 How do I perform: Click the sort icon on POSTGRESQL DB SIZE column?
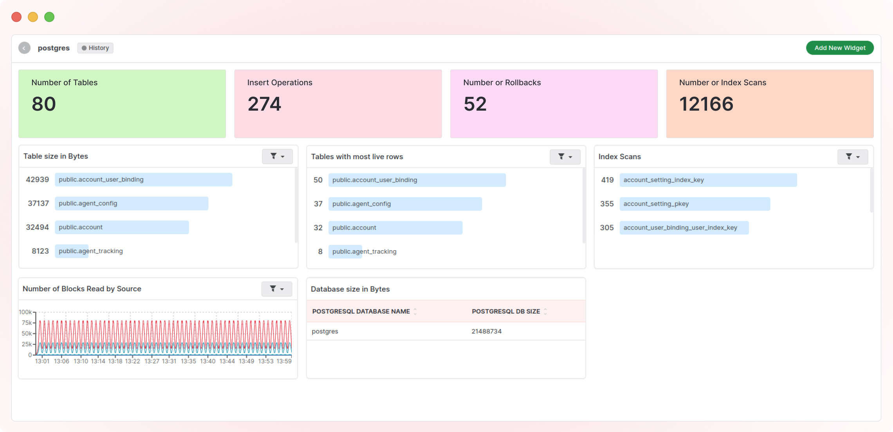(545, 312)
